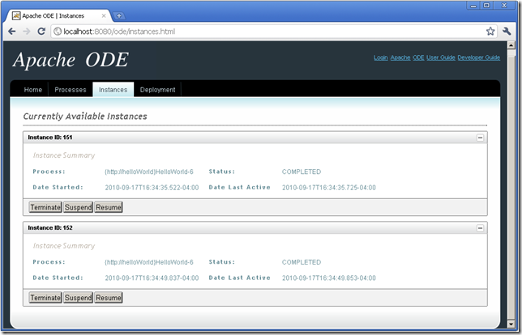
Task: Click date started '2010-09-17T16:34:49.837-04:00'
Action: click(152, 278)
